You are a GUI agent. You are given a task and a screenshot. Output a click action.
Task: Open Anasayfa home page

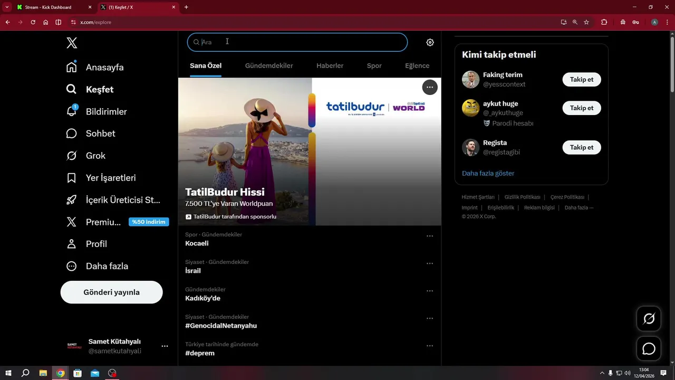point(95,68)
